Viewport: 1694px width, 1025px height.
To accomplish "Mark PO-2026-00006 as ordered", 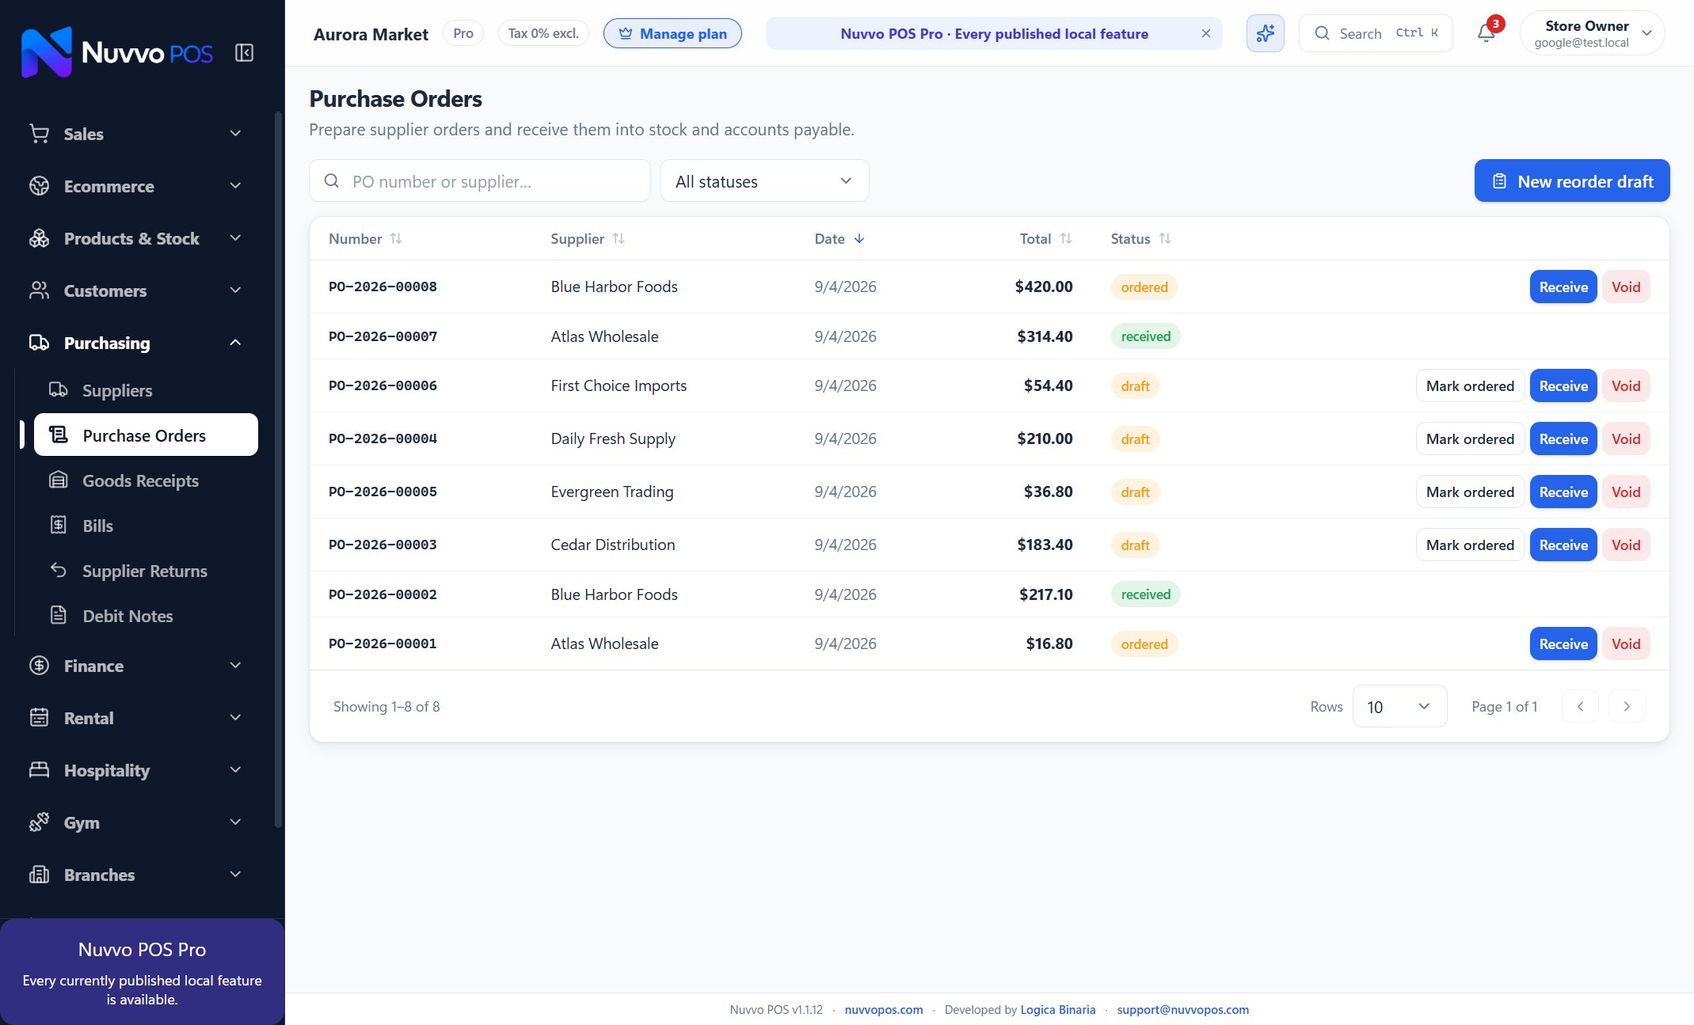I will coord(1470,385).
